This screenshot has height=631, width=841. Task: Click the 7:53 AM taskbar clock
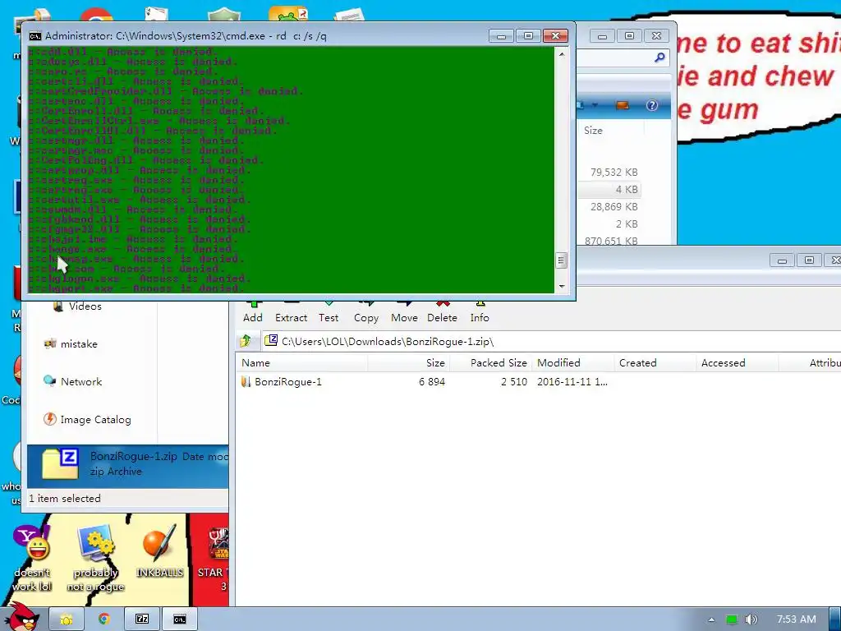pyautogui.click(x=797, y=619)
